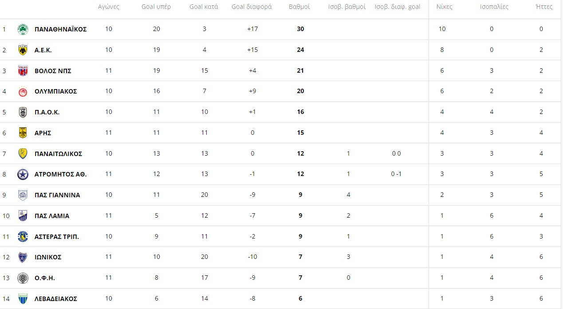The image size is (563, 309).
Task: Click the ΒΟΛΟΣ ΝΠΣ red-blue team badge
Action: coord(23,71)
